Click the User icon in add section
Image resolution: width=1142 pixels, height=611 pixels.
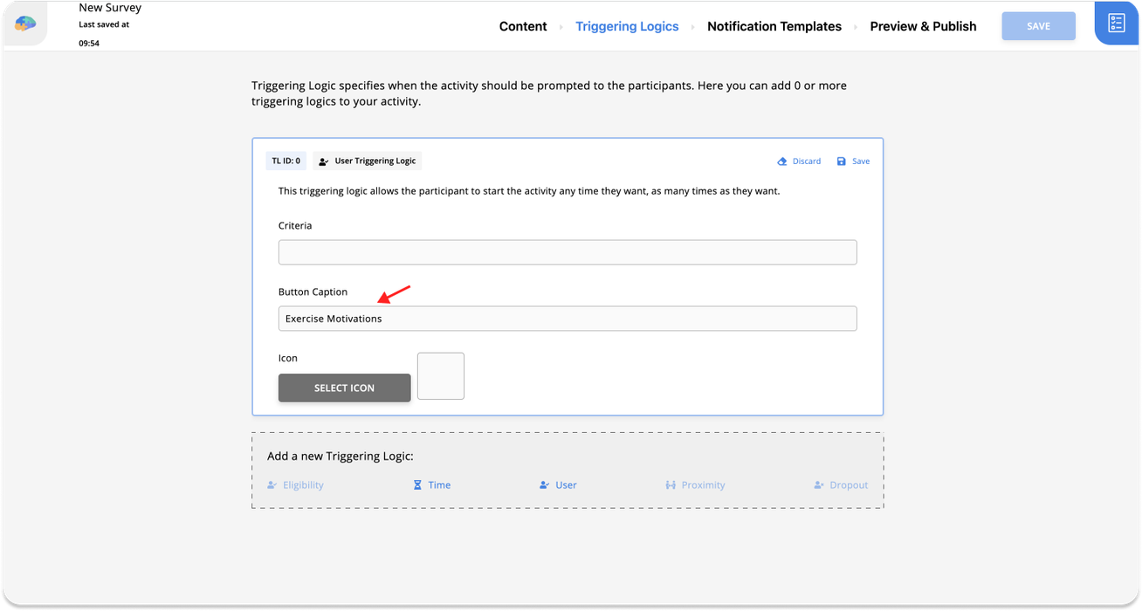click(545, 485)
